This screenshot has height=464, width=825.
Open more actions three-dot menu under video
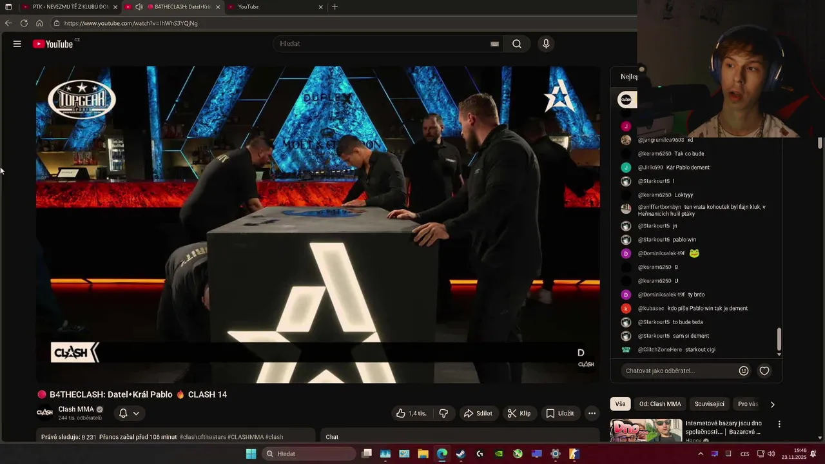tap(592, 413)
